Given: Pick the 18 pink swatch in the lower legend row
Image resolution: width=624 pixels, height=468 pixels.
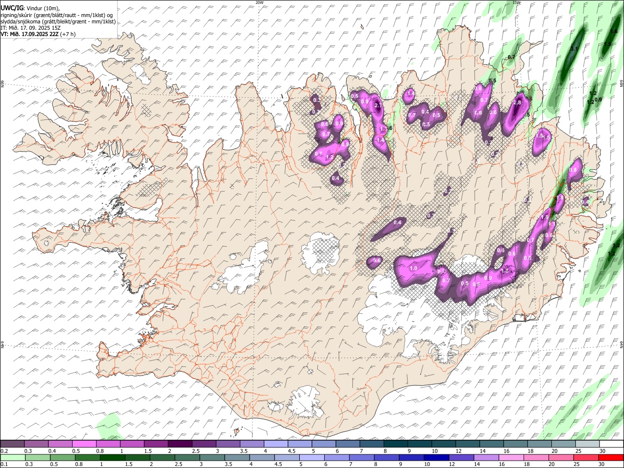Looking at the screenshot, I should (536, 457).
